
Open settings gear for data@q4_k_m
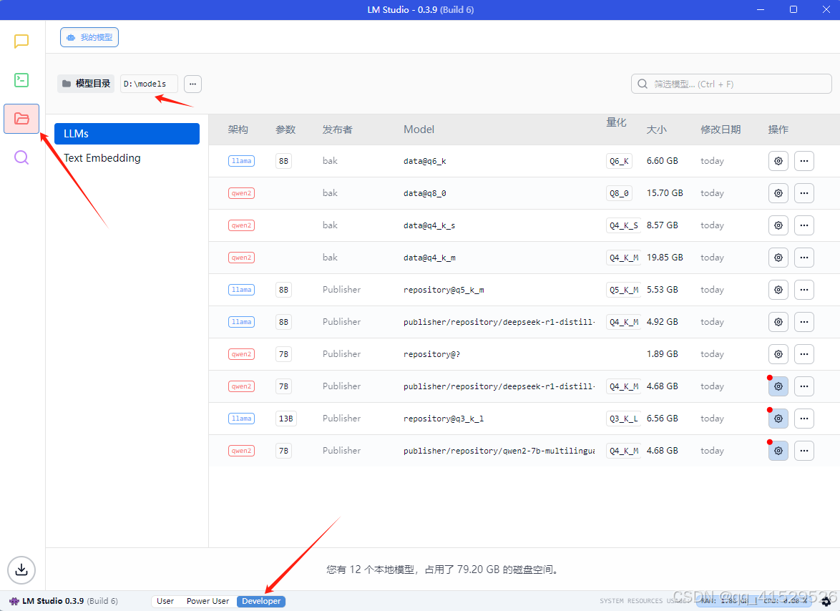778,258
